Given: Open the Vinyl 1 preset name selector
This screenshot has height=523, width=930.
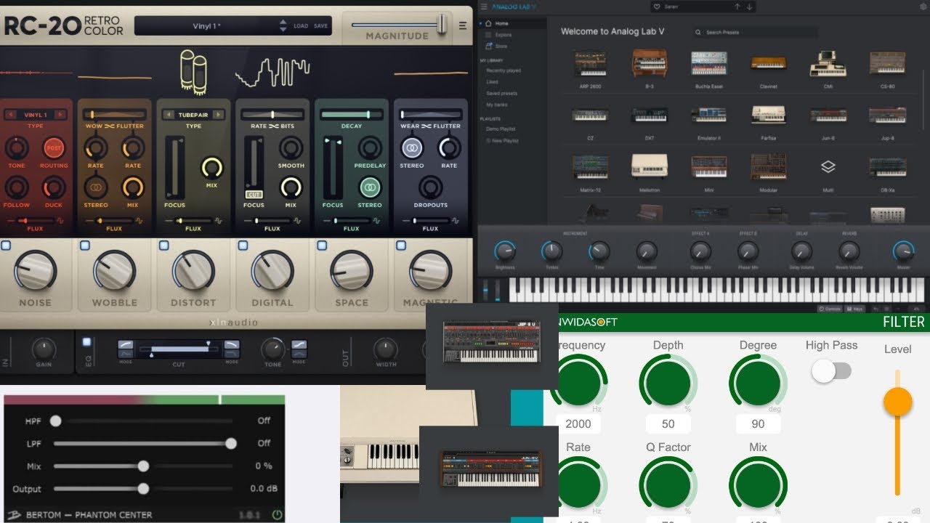Looking at the screenshot, I should click(207, 26).
